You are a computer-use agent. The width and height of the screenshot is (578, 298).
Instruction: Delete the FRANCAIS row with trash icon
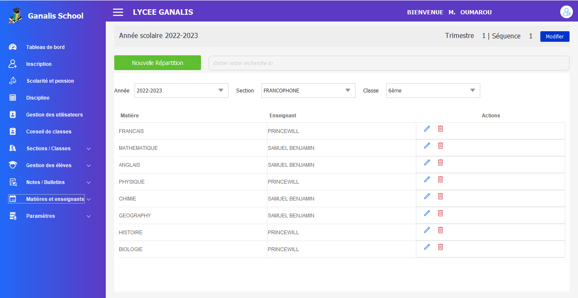(x=440, y=129)
